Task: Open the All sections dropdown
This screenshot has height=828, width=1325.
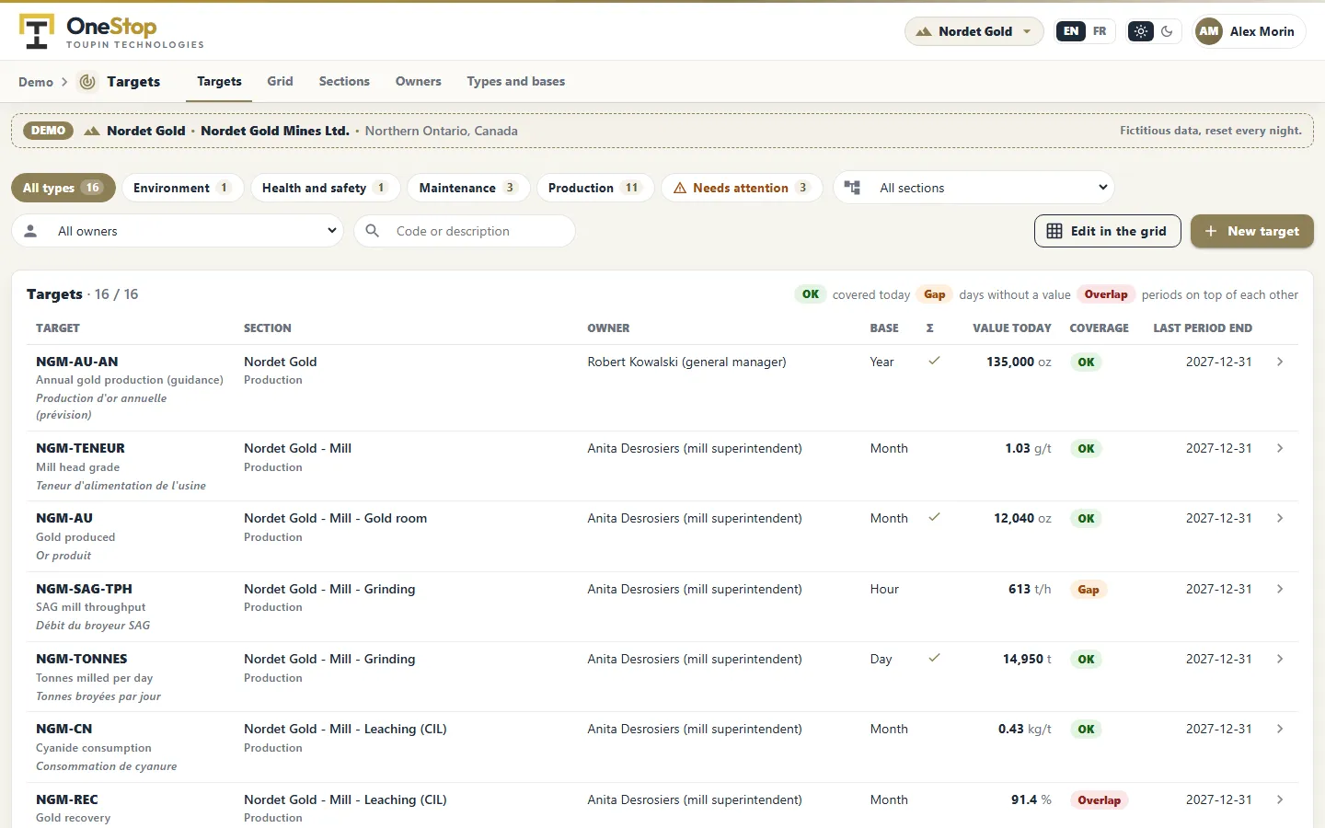Action: [974, 188]
